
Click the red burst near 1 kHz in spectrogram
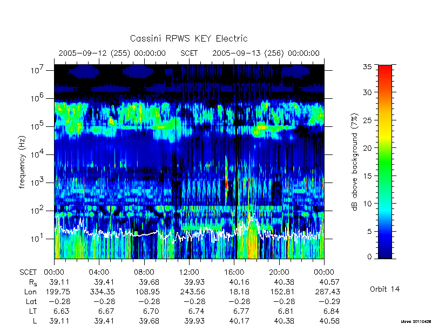pyautogui.click(x=226, y=184)
